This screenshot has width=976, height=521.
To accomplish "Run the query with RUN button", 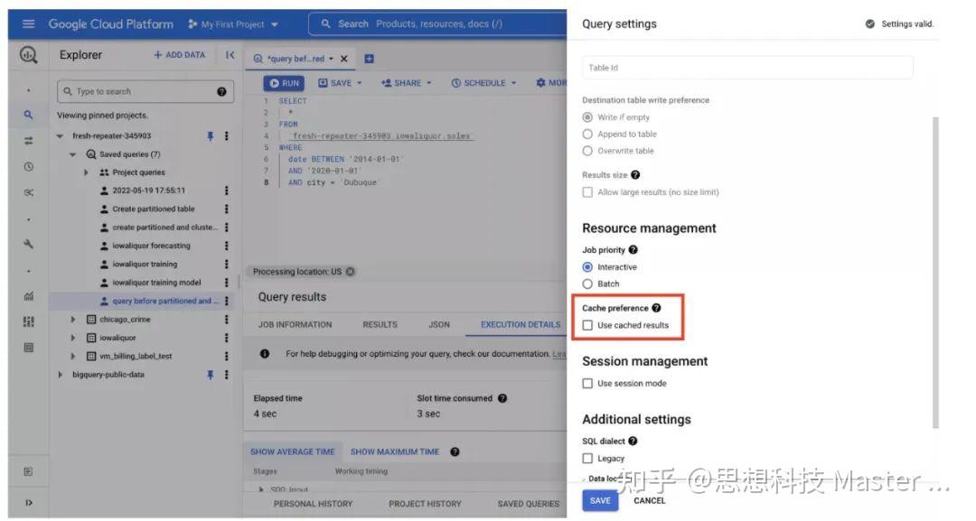I will click(x=284, y=83).
